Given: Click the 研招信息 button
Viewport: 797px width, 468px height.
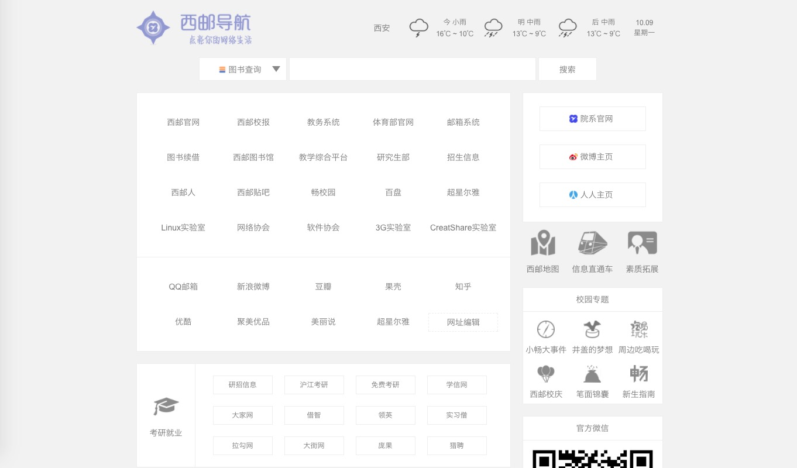Looking at the screenshot, I should coord(243,385).
